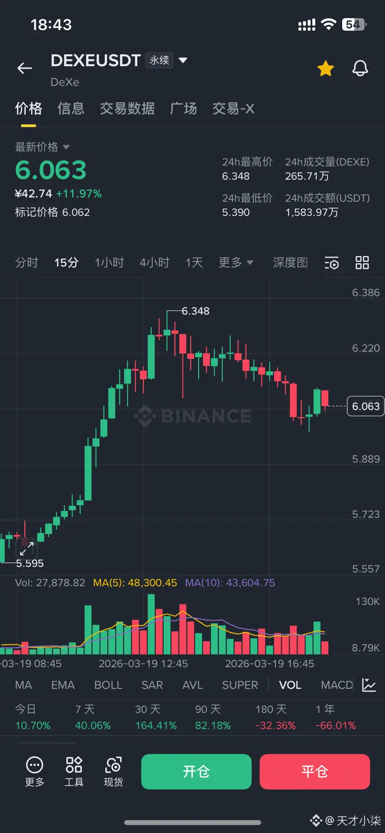Switch chart to 1天 timeframe
This screenshot has width=385, height=833.
(x=194, y=263)
